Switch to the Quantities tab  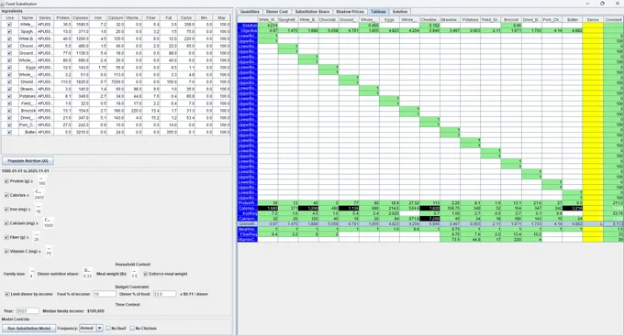pos(250,12)
